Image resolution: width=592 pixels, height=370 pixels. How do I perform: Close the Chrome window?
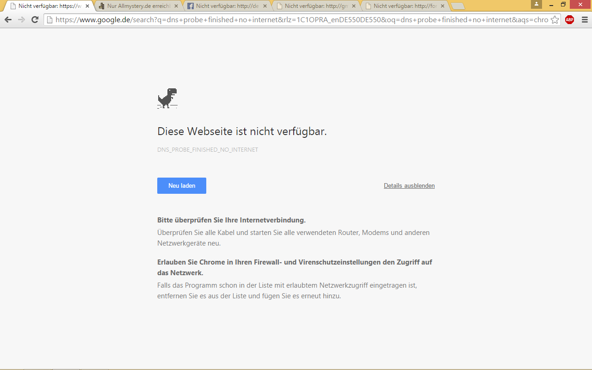(x=580, y=4)
